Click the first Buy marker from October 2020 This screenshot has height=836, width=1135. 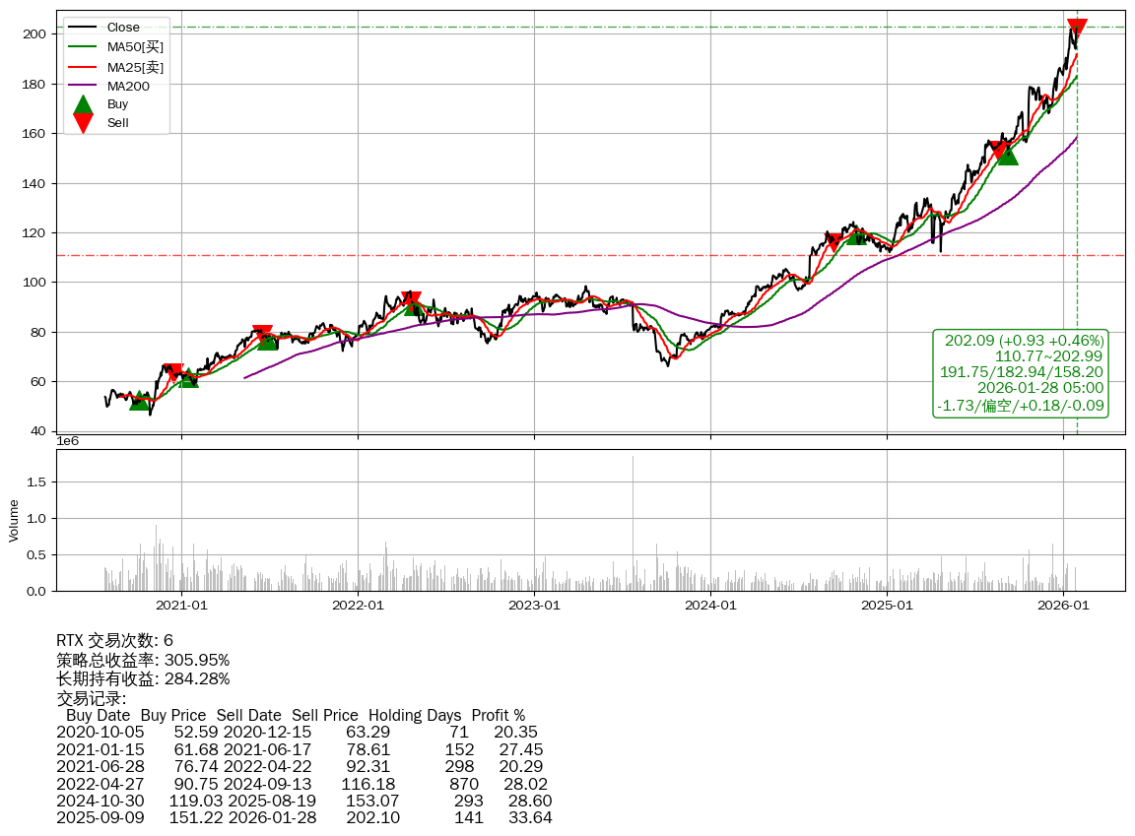click(x=140, y=400)
